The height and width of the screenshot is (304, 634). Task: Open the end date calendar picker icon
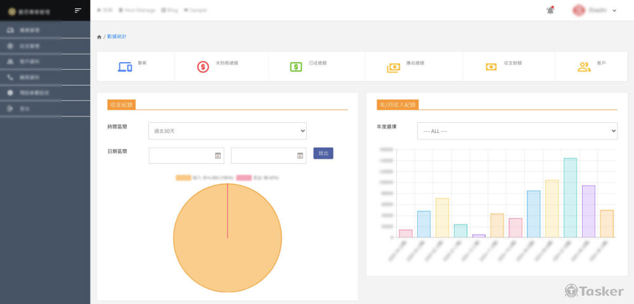click(300, 155)
